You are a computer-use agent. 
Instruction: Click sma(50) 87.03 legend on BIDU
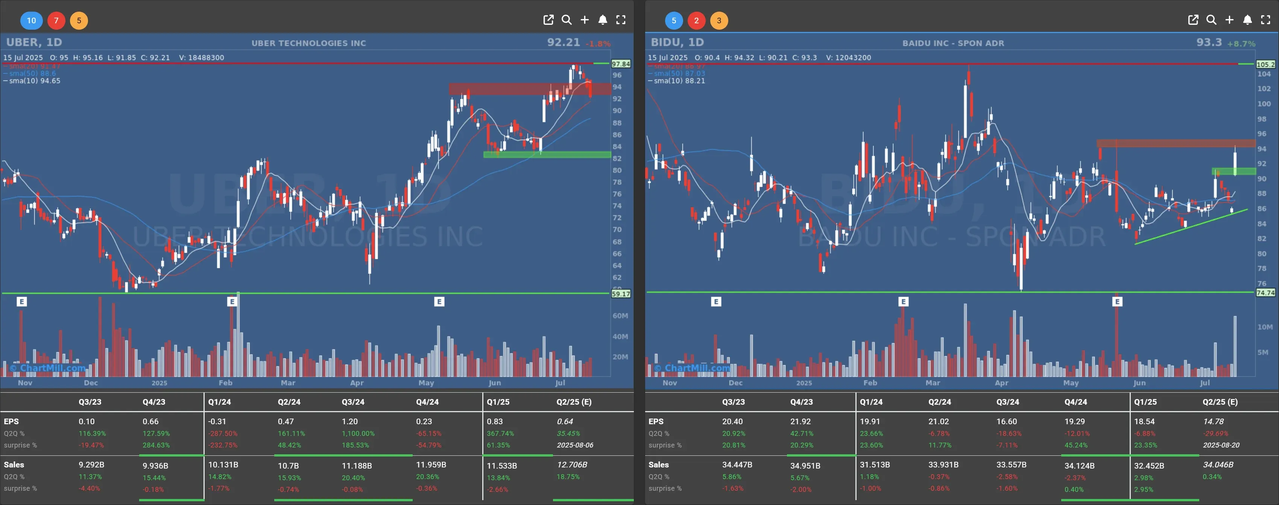[677, 73]
